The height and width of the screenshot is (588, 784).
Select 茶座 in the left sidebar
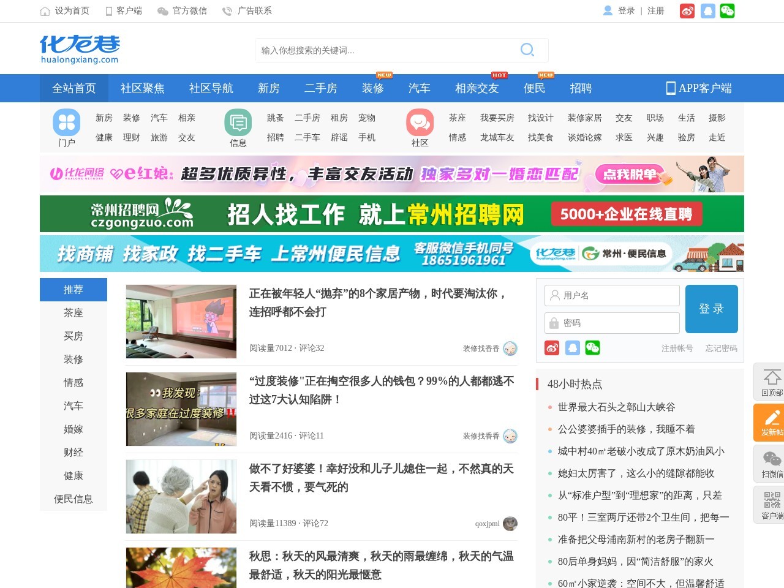73,313
